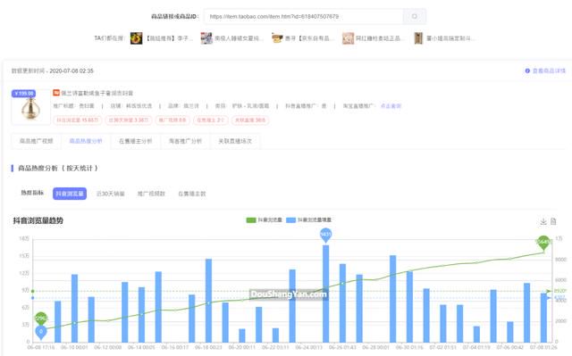The height and width of the screenshot is (356, 572).
Task: Click the blue bar at 06-18 date
Action: tap(208, 301)
